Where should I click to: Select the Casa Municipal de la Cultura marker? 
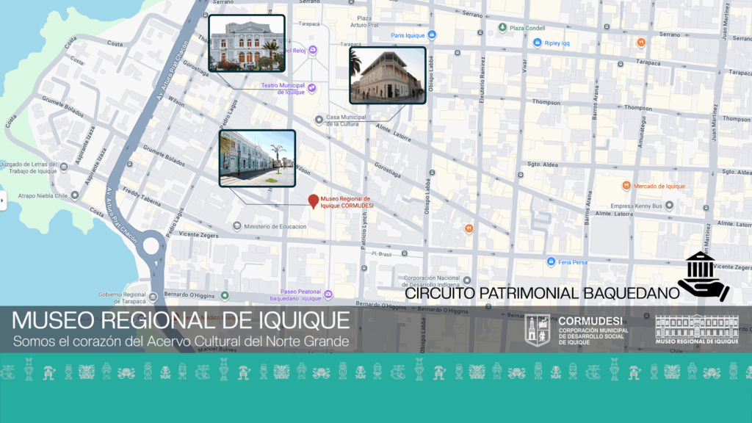coord(318,119)
